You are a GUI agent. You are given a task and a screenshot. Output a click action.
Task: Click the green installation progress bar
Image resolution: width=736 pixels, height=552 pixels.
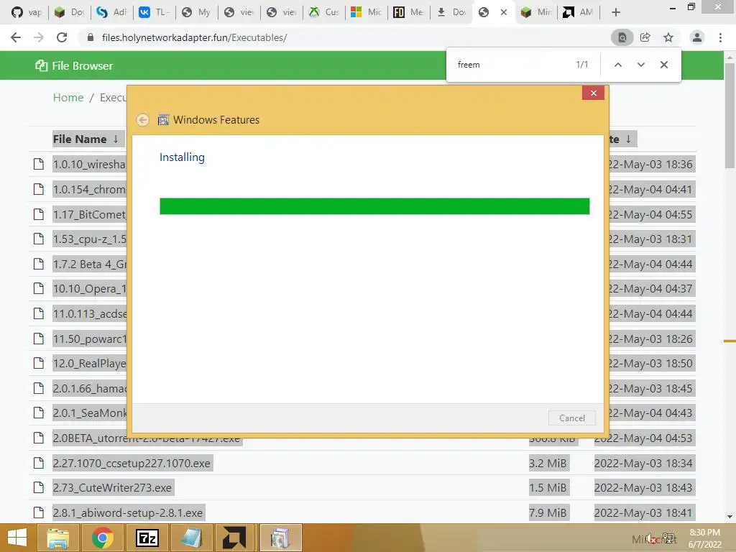coord(374,206)
